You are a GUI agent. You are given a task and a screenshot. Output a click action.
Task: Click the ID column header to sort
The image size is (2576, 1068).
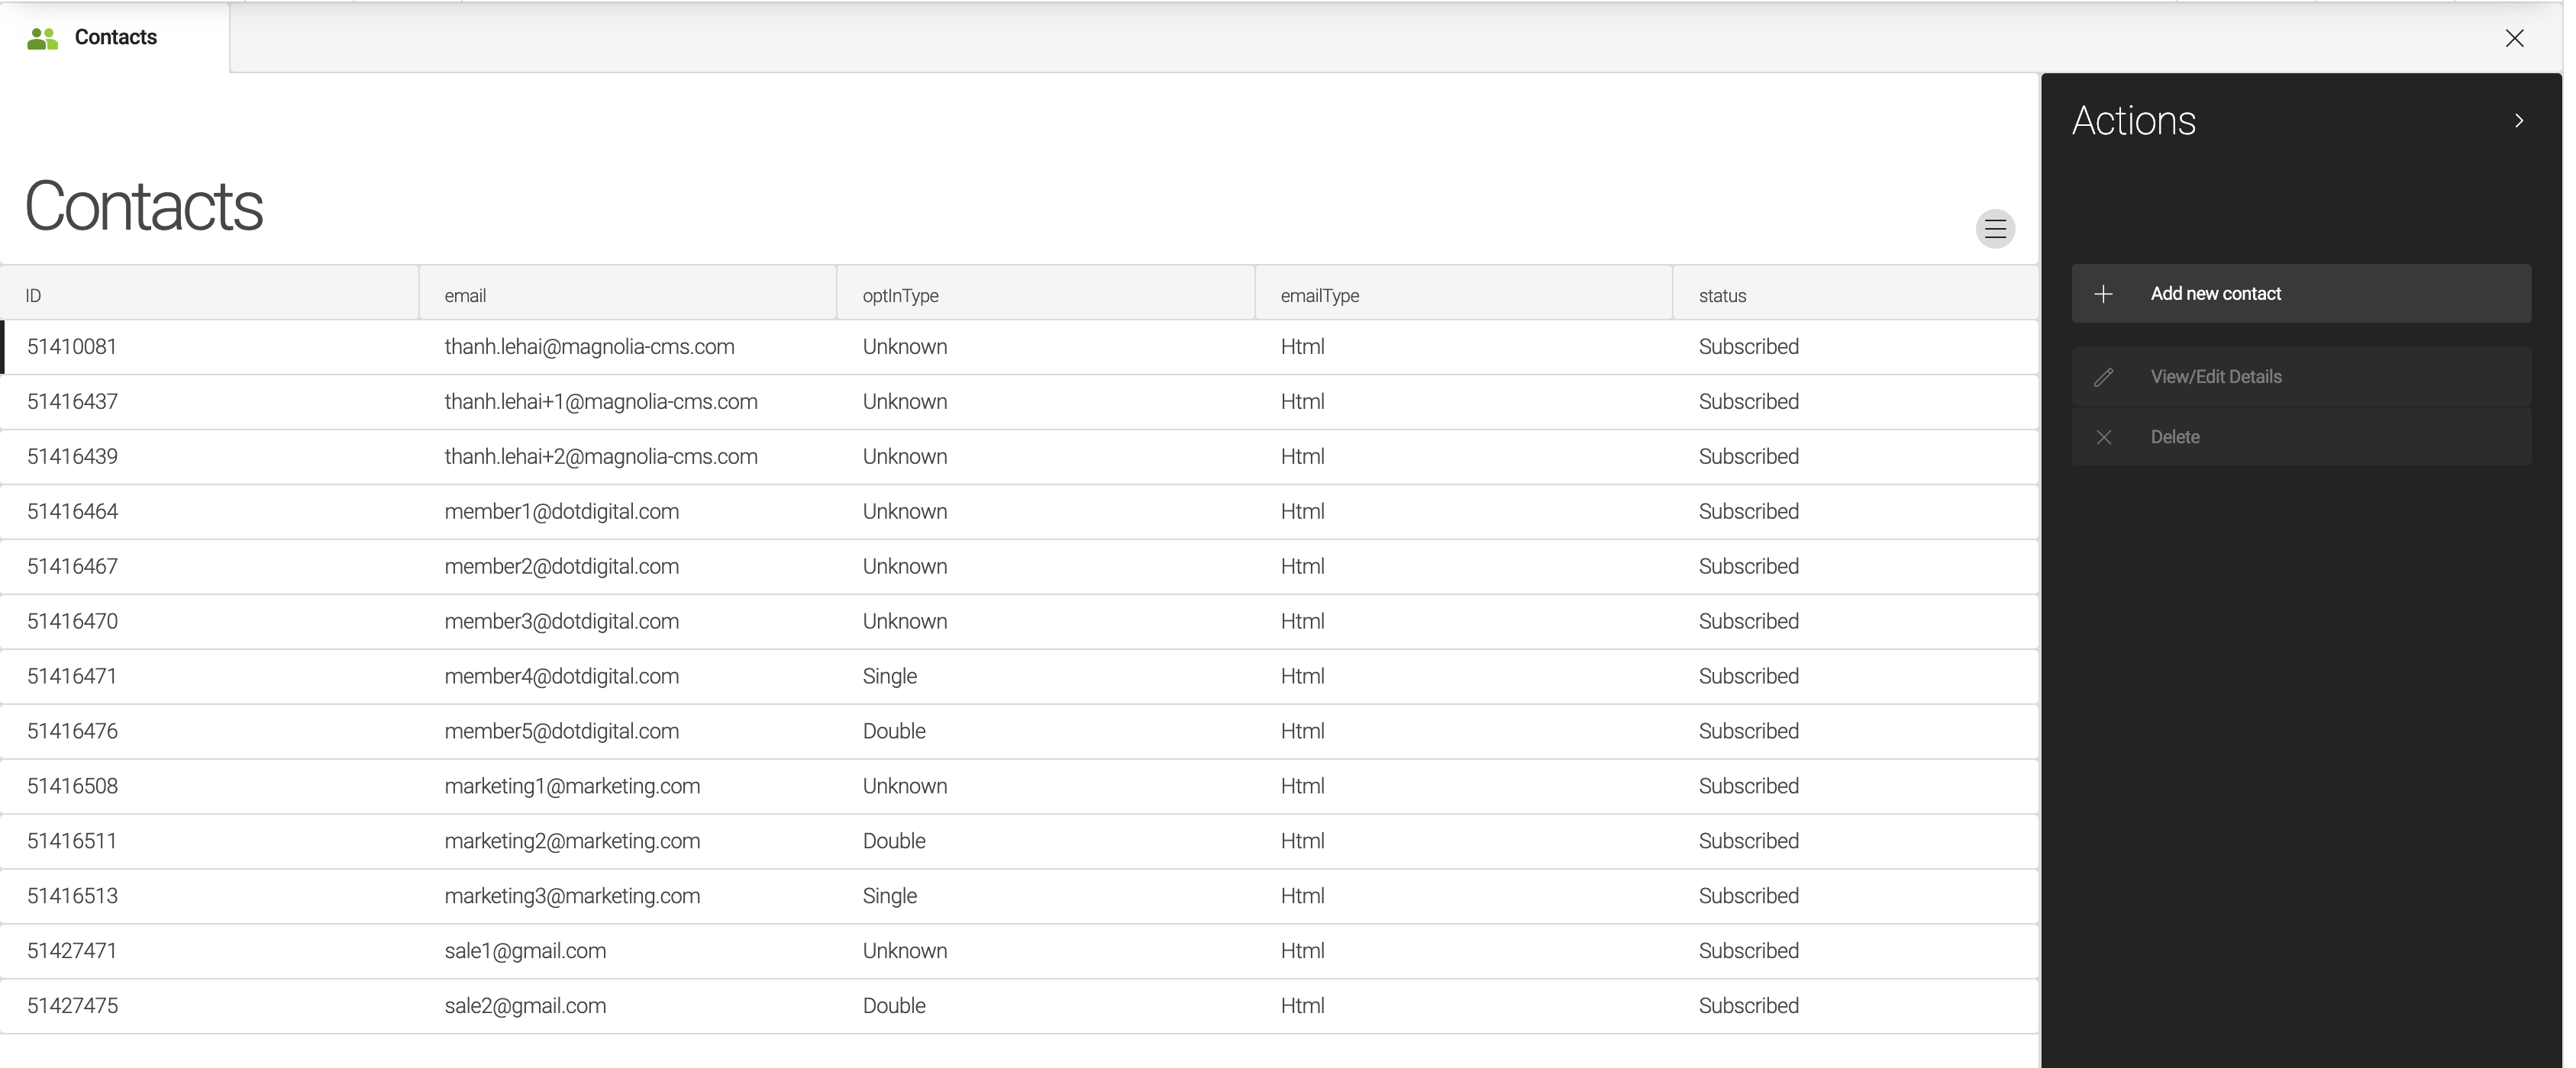pos(34,295)
